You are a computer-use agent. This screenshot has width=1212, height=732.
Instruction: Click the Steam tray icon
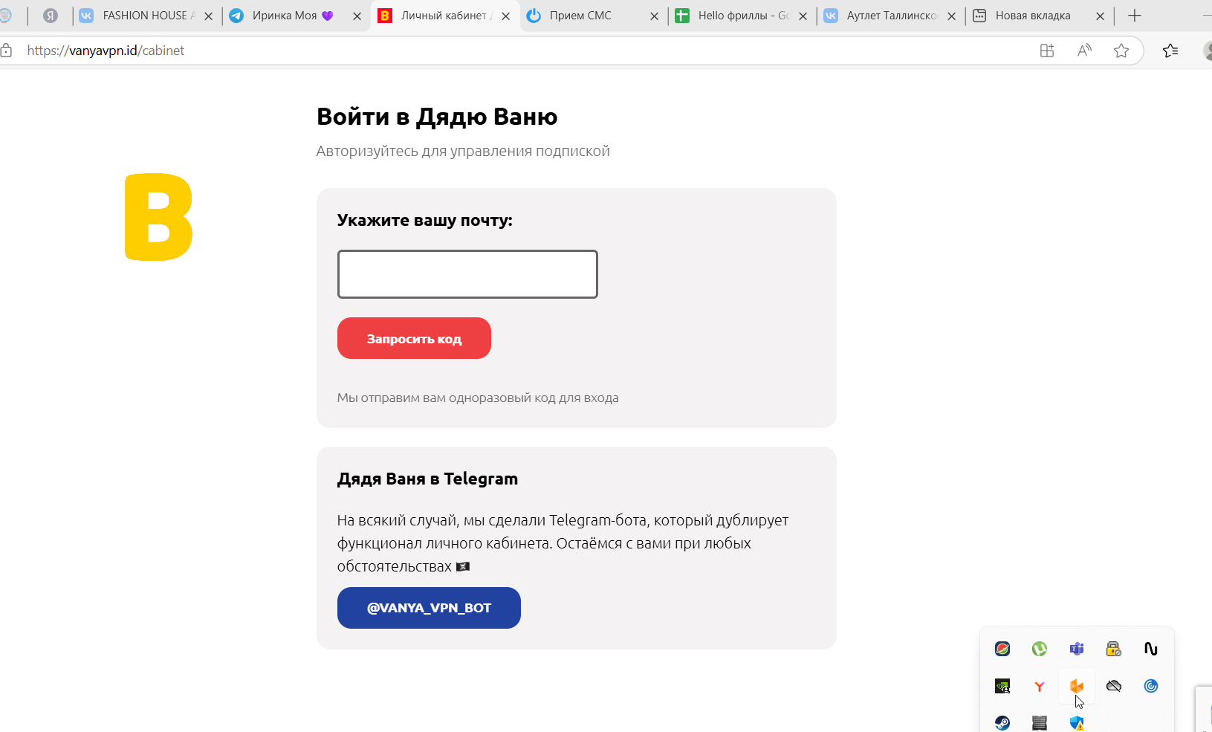[1002, 723]
